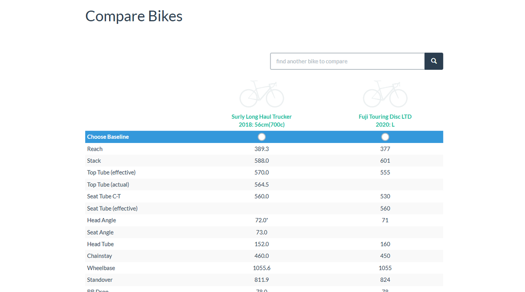Click the Seat Tube (effective) label

click(x=112, y=208)
